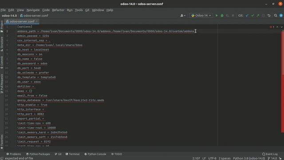The height and width of the screenshot is (160, 284).
Task: Start debugging with the green bug icon
Action: 222,16
